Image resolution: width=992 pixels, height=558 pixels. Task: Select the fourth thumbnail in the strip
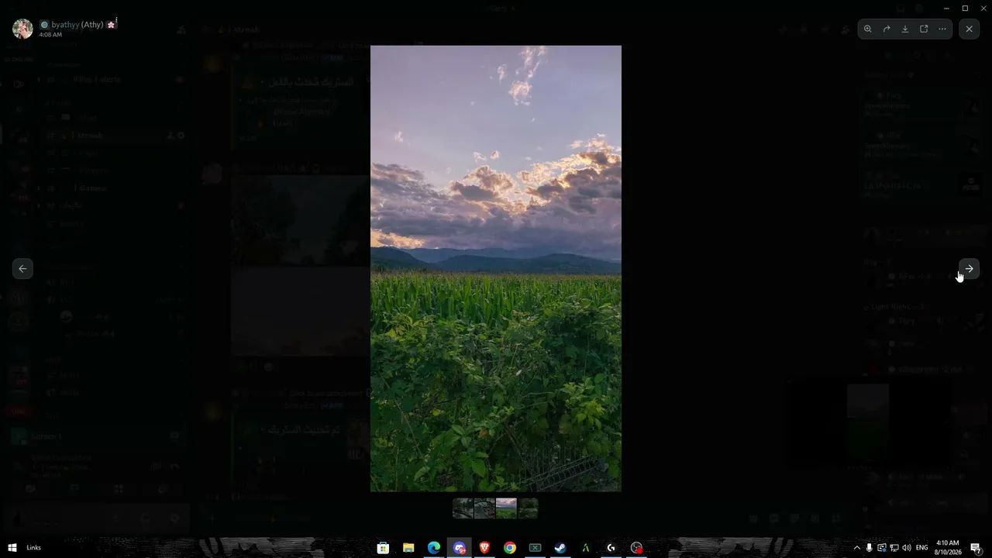click(x=528, y=508)
